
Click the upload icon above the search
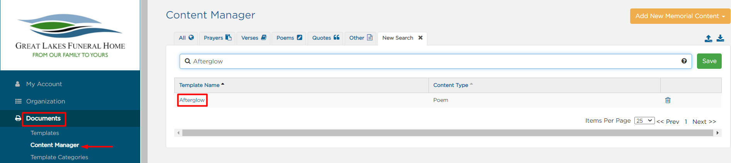pos(708,38)
